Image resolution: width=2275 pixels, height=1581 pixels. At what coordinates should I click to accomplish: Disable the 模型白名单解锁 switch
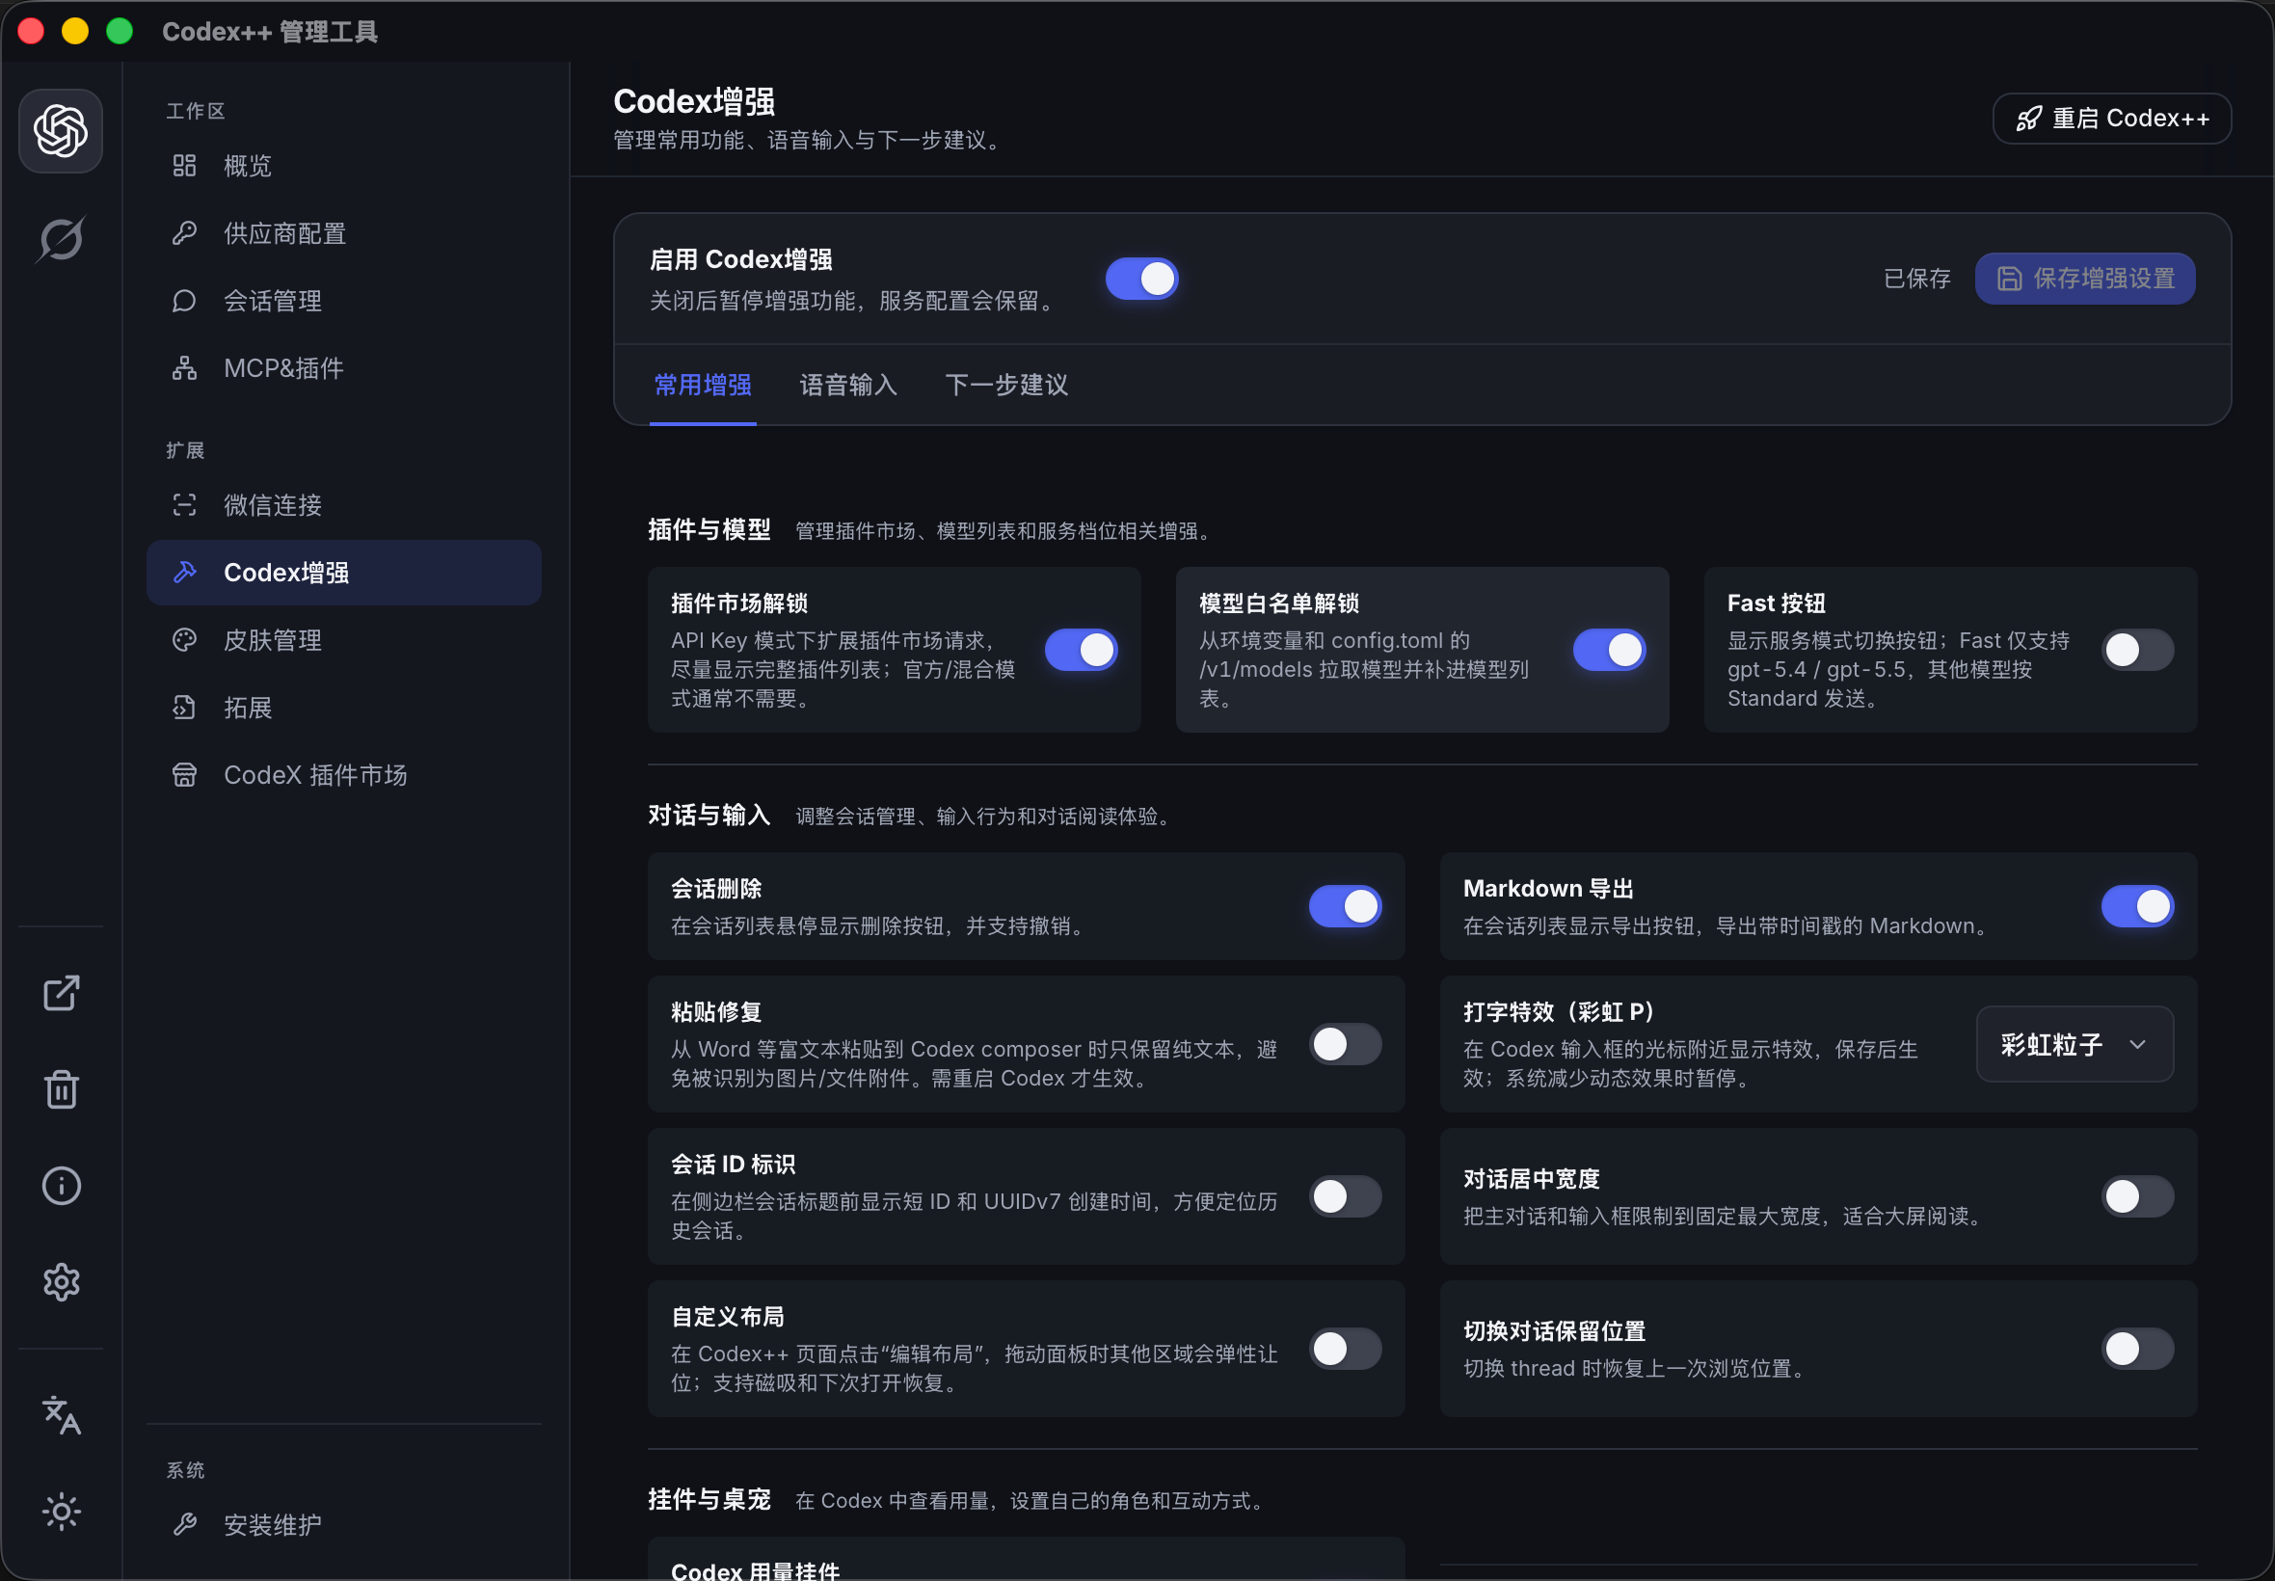click(1609, 650)
